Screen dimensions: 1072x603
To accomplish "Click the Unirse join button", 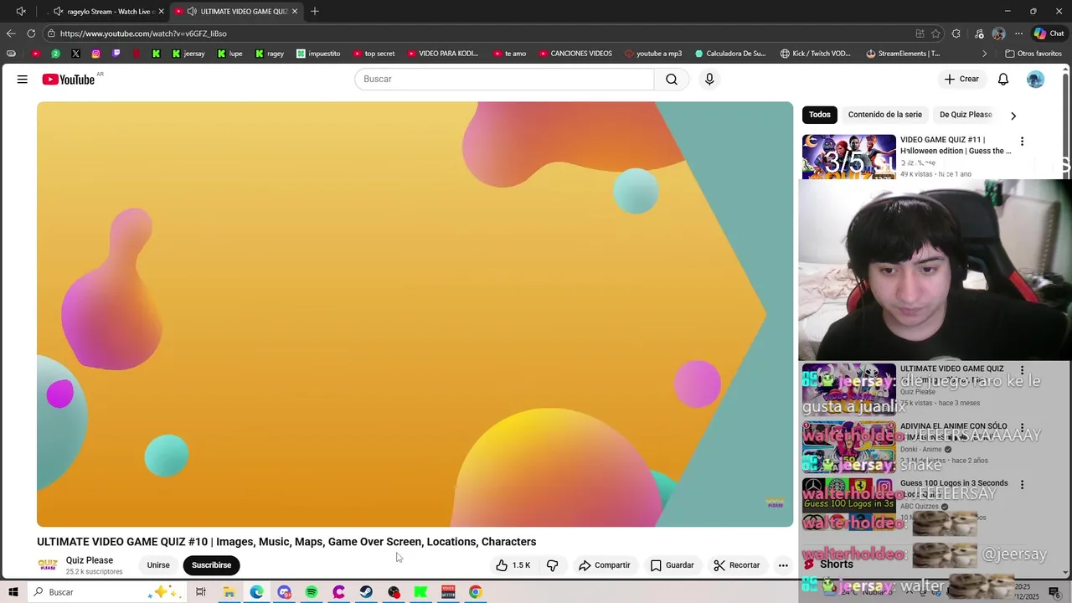I will 158,565.
